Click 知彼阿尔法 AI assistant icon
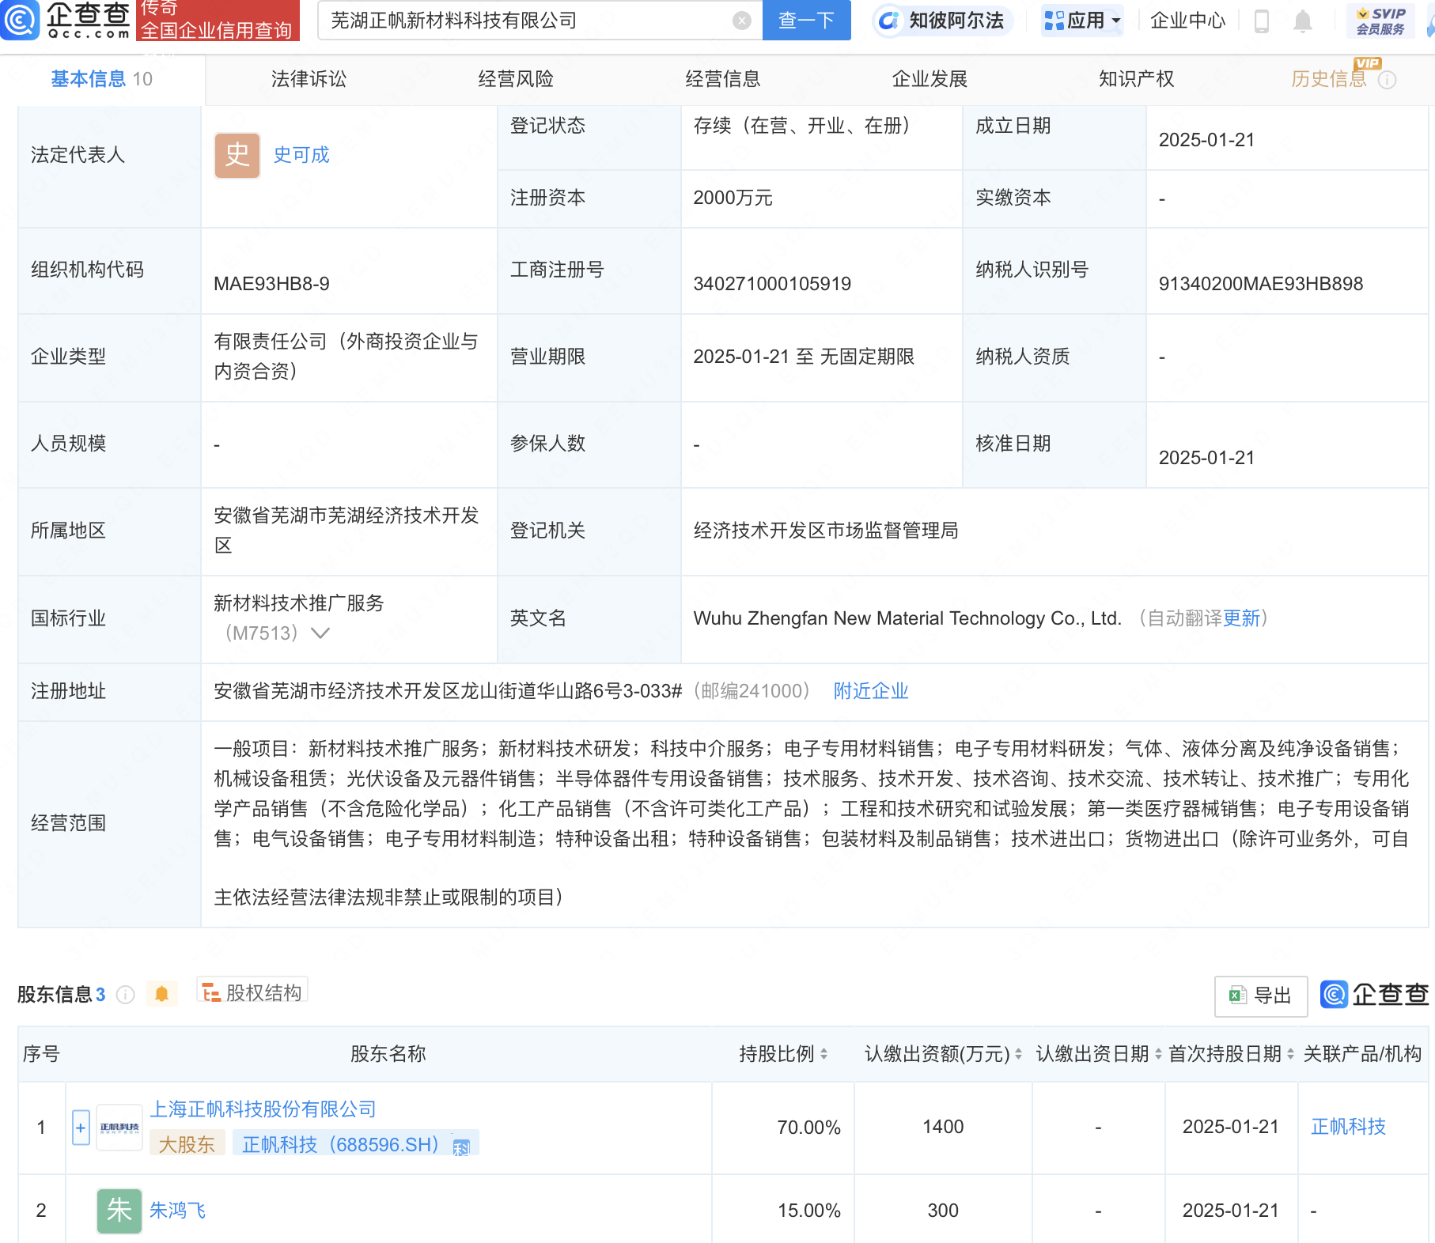The image size is (1435, 1243). click(x=889, y=21)
